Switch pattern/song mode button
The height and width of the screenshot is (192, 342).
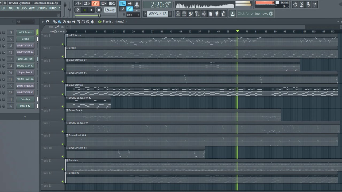coord(78,10)
